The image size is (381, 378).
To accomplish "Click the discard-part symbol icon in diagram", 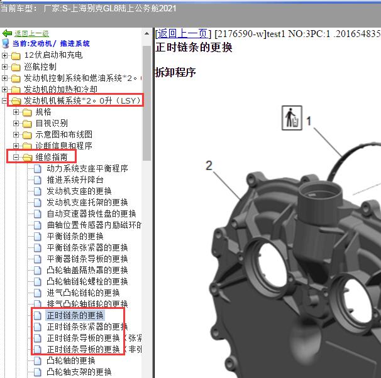I will [292, 118].
